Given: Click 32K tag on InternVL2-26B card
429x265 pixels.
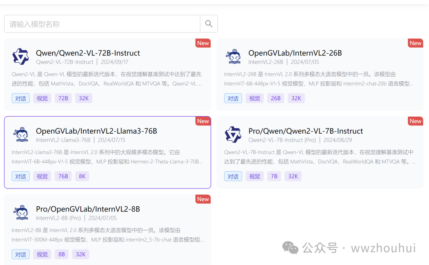Looking at the screenshot, I should [x=296, y=98].
